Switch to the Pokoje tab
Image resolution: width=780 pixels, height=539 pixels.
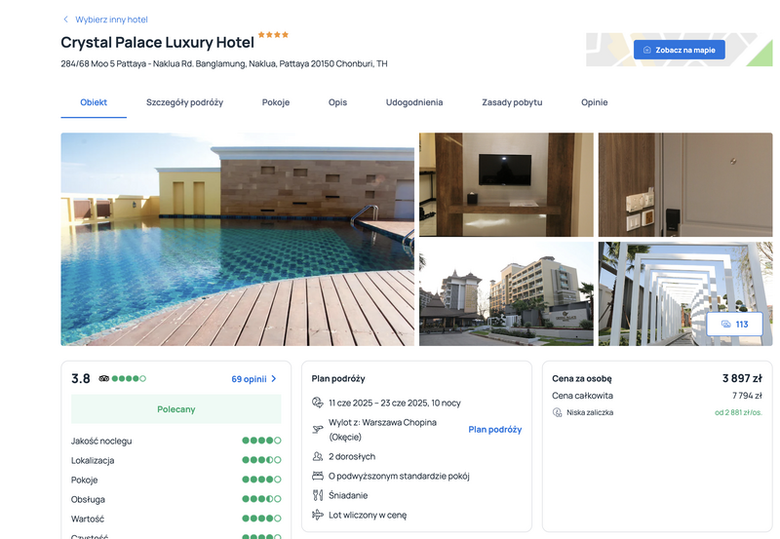(276, 102)
